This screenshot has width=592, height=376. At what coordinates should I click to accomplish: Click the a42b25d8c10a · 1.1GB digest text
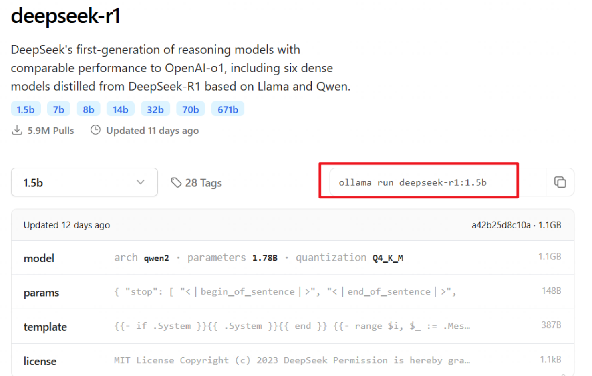[516, 225]
